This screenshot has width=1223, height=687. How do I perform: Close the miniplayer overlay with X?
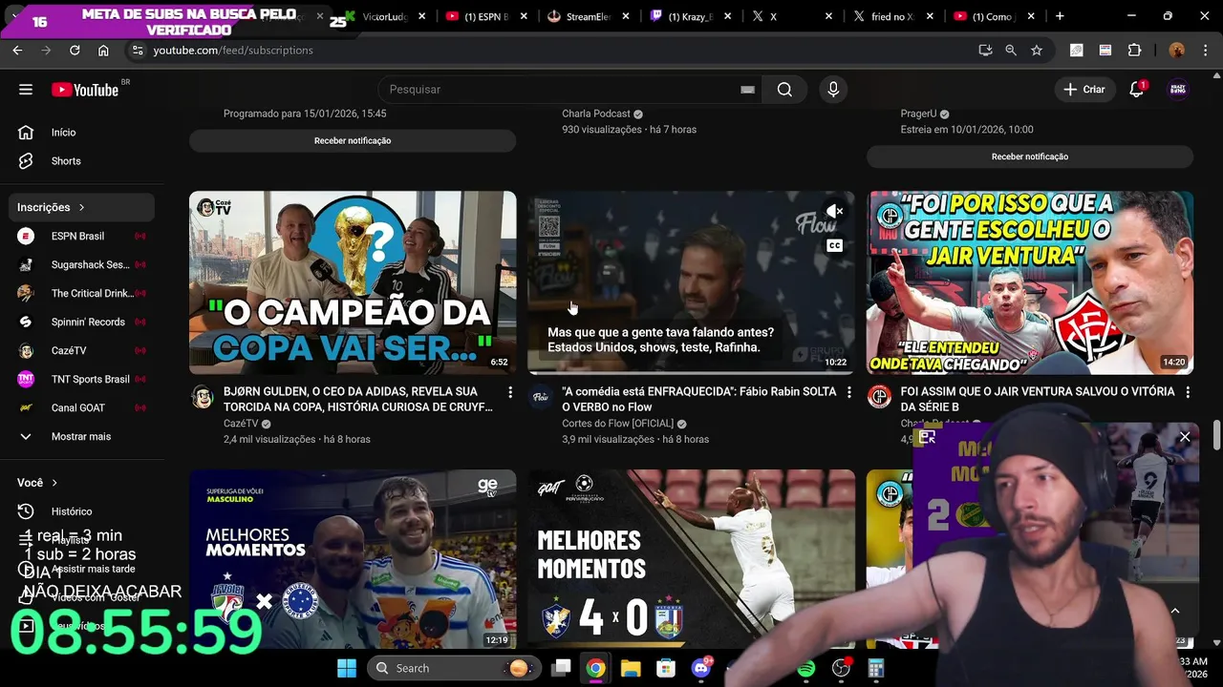coord(1185,437)
